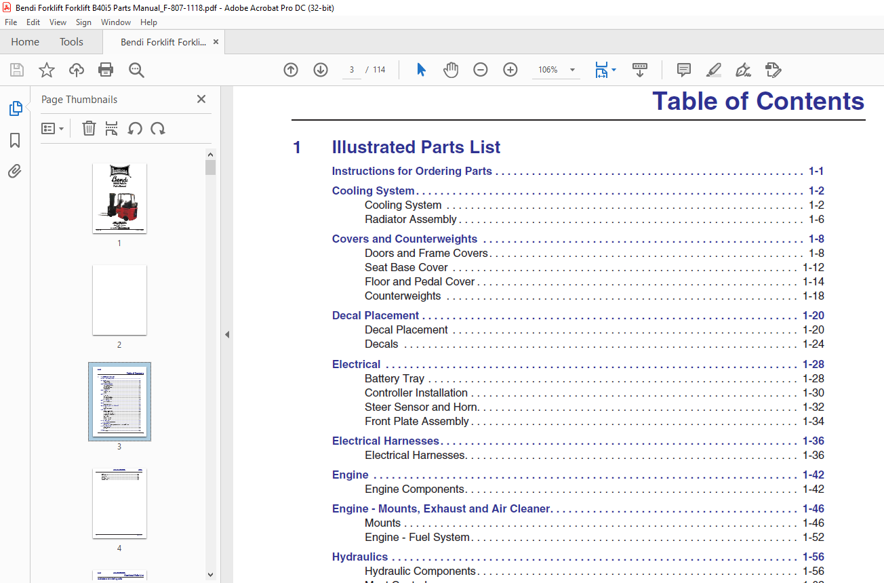Click the Battery Tray entry
Screen dimensions: 884x583
pyautogui.click(x=395, y=378)
